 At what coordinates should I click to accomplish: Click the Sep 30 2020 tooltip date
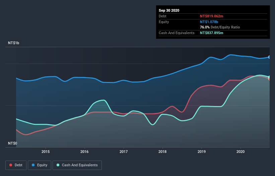tap(169, 10)
